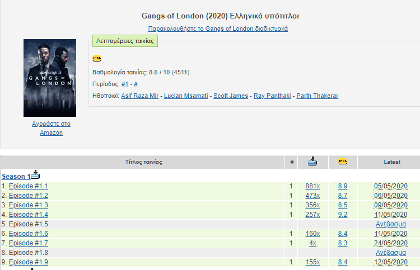Open Episode #1.4 subtitles
This screenshot has width=420, height=270.
coord(29,215)
